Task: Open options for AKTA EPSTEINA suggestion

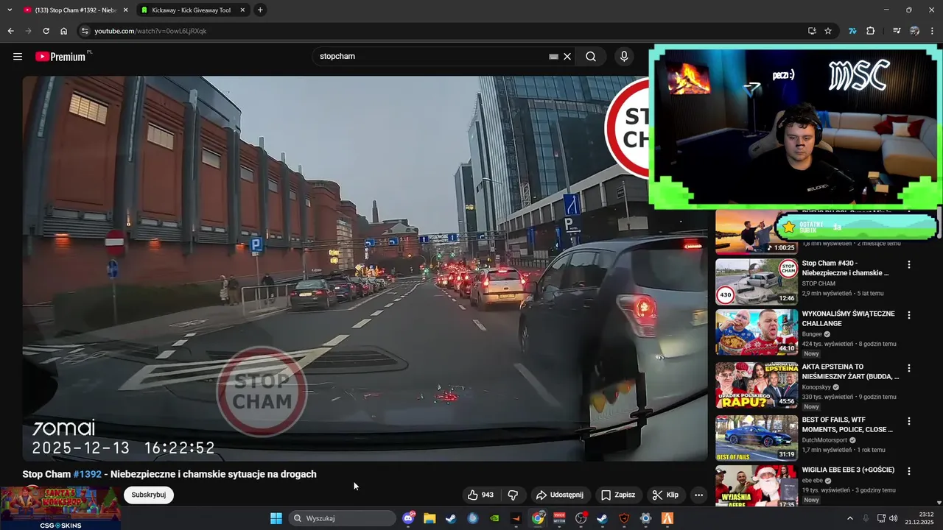Action: [909, 368]
